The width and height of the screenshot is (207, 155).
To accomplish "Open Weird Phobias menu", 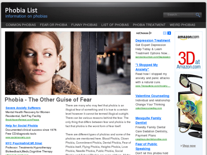I will 183,25.
